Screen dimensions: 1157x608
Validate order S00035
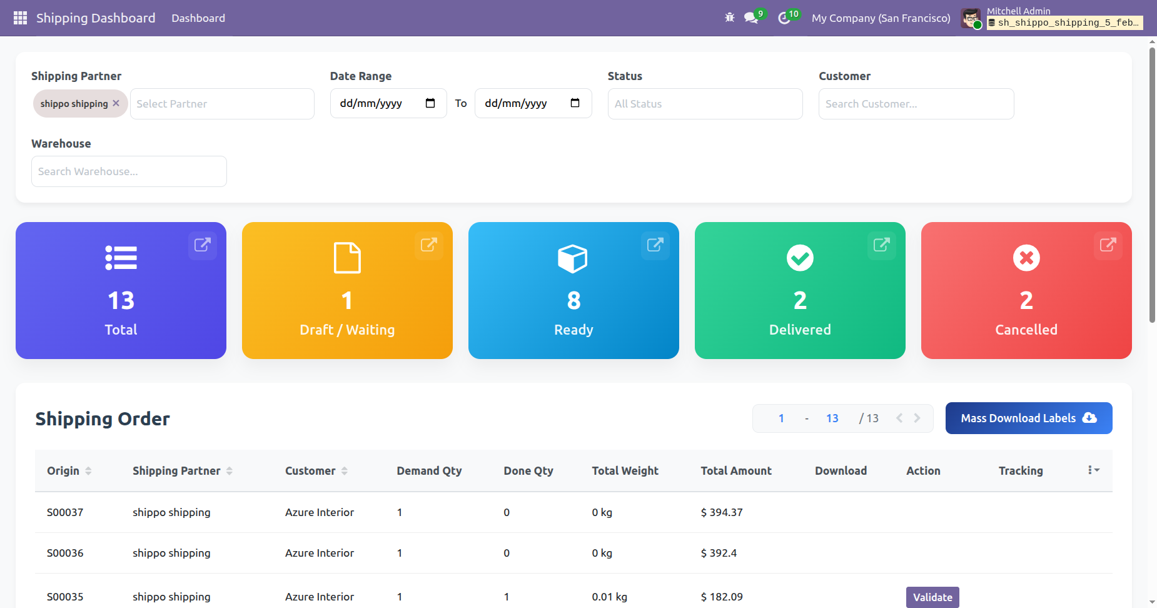point(932,597)
